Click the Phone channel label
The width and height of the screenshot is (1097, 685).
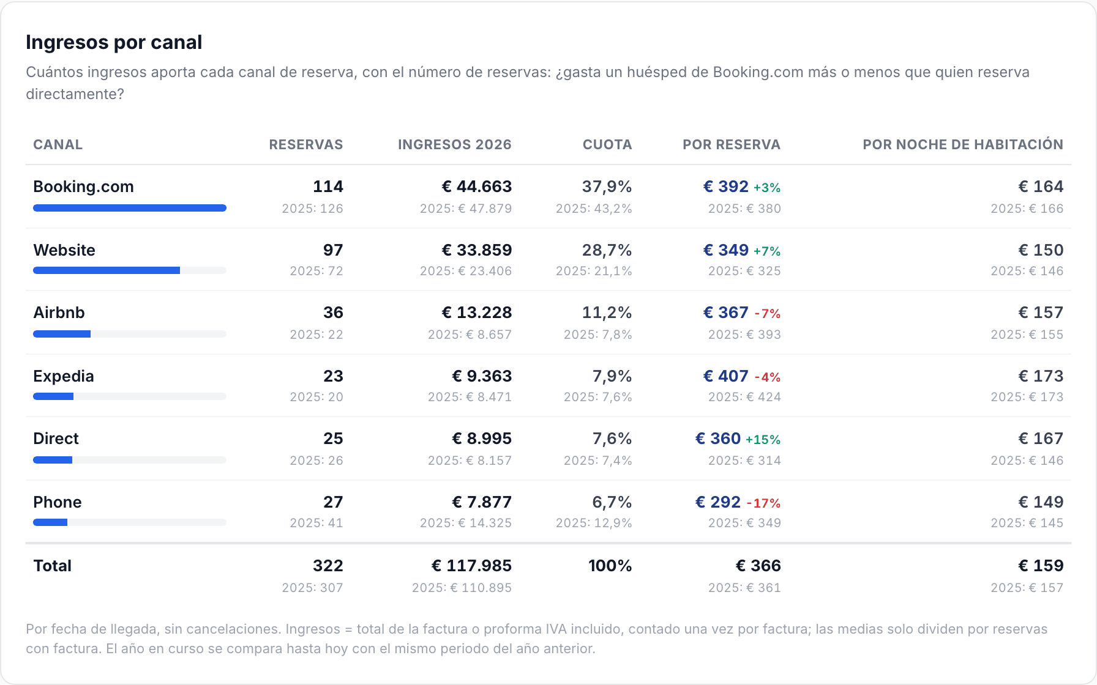[57, 502]
